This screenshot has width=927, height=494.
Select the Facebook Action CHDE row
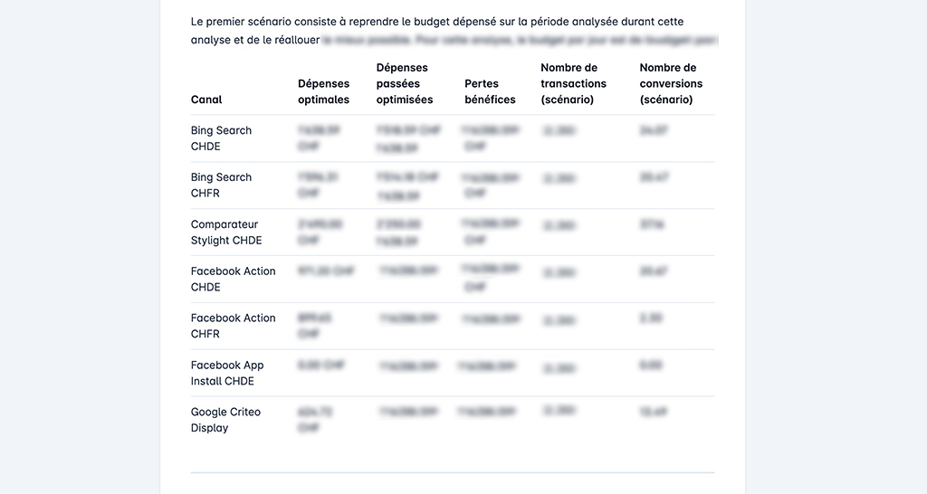tap(453, 279)
